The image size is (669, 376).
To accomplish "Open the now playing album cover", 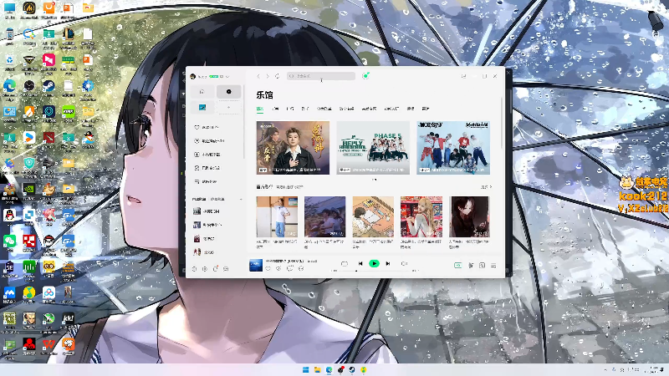I will point(256,265).
